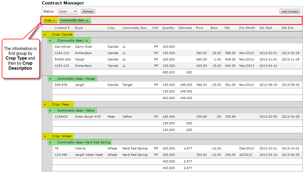304x173 pixels.
Task: Collapse the Crop: Canola group
Action: [45, 34]
